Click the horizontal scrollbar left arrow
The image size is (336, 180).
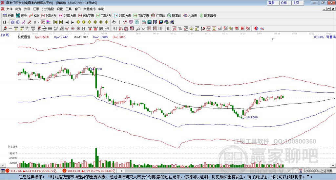121,171
